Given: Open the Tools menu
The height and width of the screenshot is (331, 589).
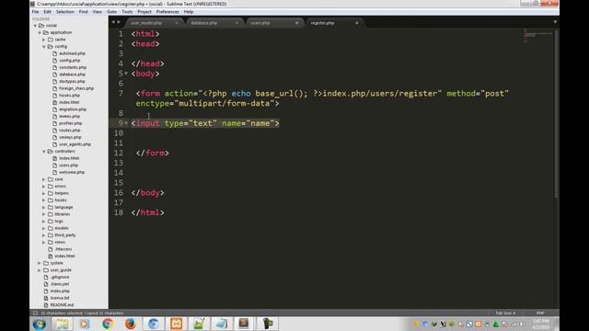Looking at the screenshot, I should coord(127,12).
